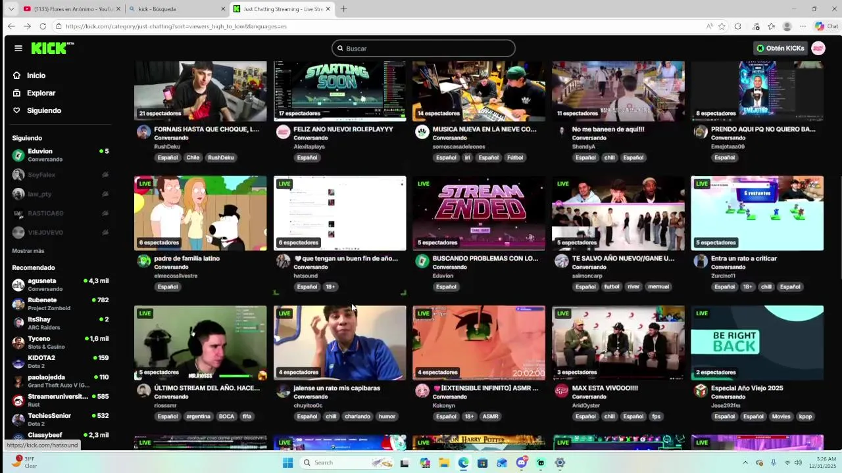Image resolution: width=842 pixels, height=473 pixels.
Task: Click Zurcino11 streamer avatar
Action: [701, 261]
